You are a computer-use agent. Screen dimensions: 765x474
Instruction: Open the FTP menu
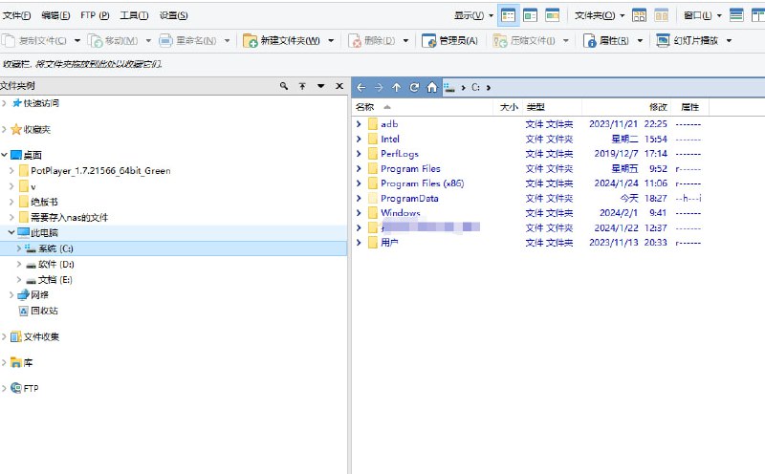pyautogui.click(x=95, y=16)
